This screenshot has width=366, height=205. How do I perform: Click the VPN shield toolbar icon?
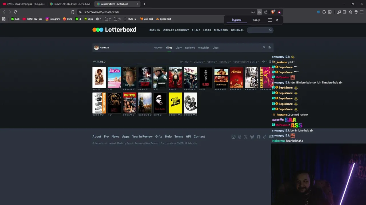356,12
